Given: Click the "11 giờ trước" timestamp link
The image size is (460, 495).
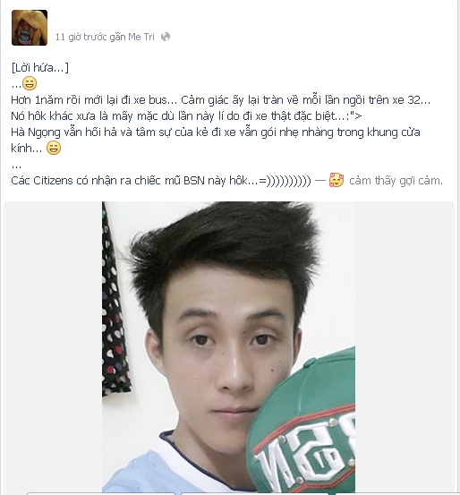Looking at the screenshot, I should pos(81,37).
